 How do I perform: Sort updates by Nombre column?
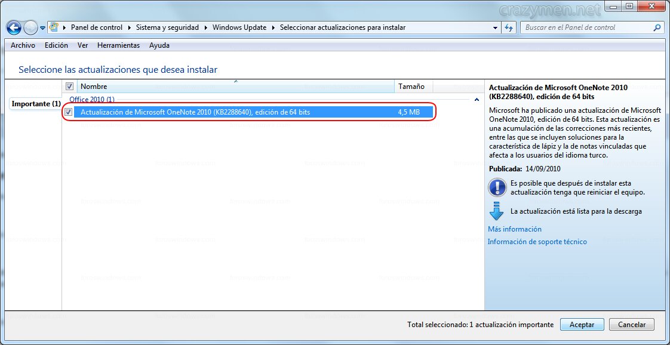click(236, 86)
